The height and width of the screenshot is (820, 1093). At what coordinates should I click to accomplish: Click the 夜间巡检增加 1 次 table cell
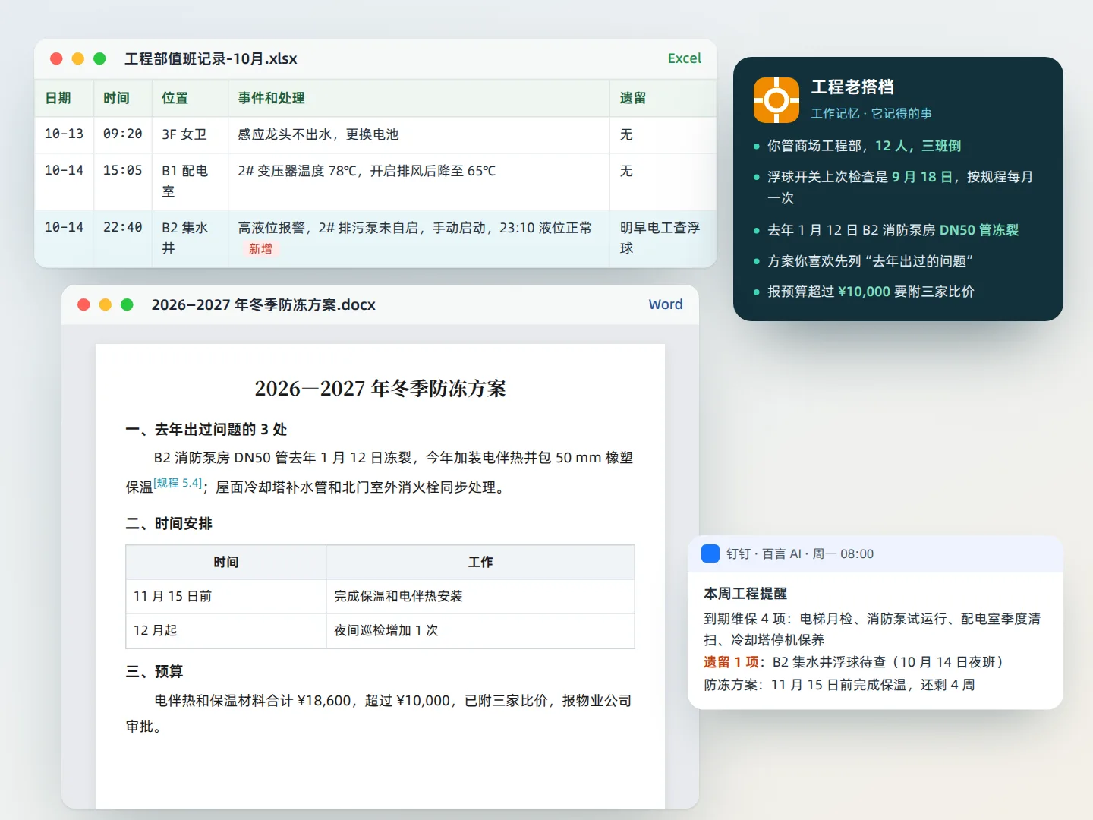pyautogui.click(x=480, y=630)
